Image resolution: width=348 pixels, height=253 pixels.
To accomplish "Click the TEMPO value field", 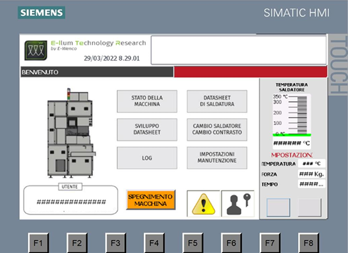I will (x=312, y=184).
